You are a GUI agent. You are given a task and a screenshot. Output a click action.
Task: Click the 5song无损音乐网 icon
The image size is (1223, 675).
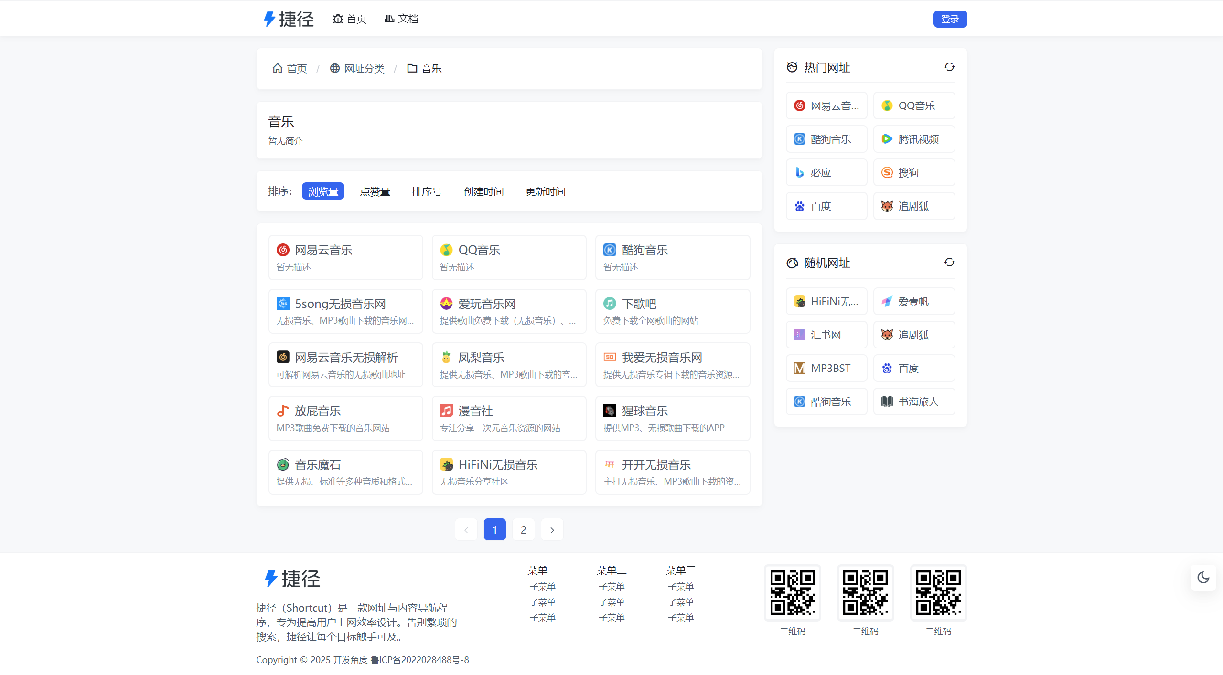click(283, 304)
